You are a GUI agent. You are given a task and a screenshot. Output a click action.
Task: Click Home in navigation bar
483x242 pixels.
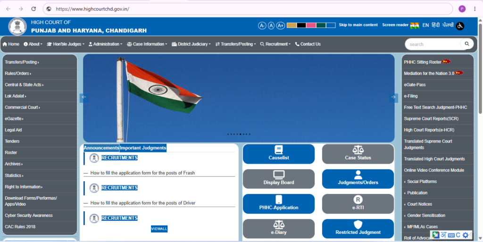11,44
